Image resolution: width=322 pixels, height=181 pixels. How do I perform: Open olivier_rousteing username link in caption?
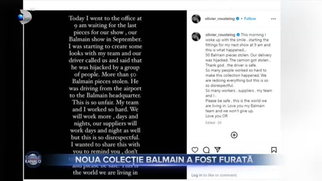[220, 35]
